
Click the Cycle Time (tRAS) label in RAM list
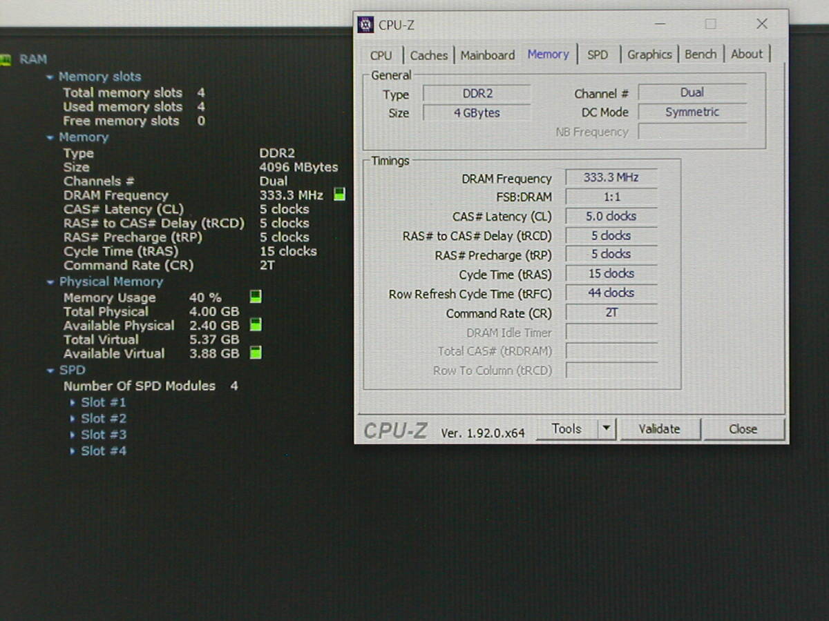click(x=121, y=251)
